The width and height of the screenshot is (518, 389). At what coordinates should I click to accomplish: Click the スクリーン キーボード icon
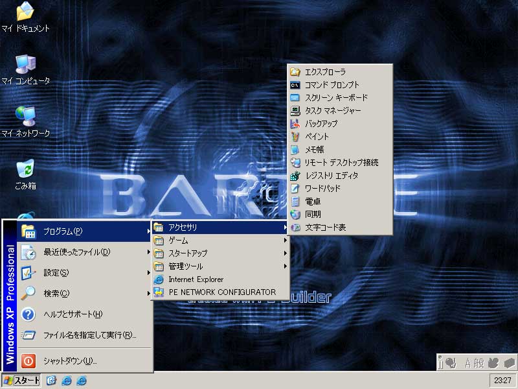295,98
